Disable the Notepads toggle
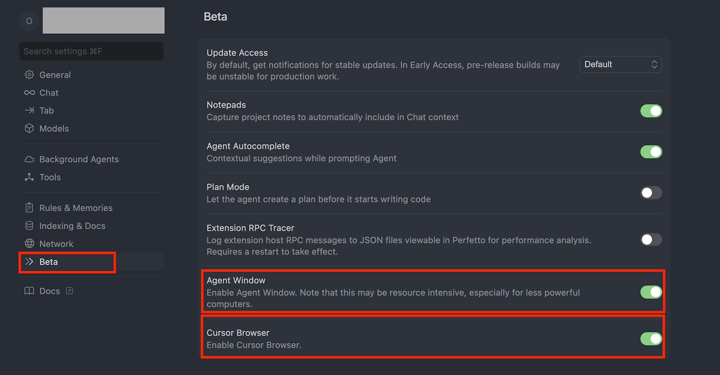720x375 pixels. coord(651,111)
